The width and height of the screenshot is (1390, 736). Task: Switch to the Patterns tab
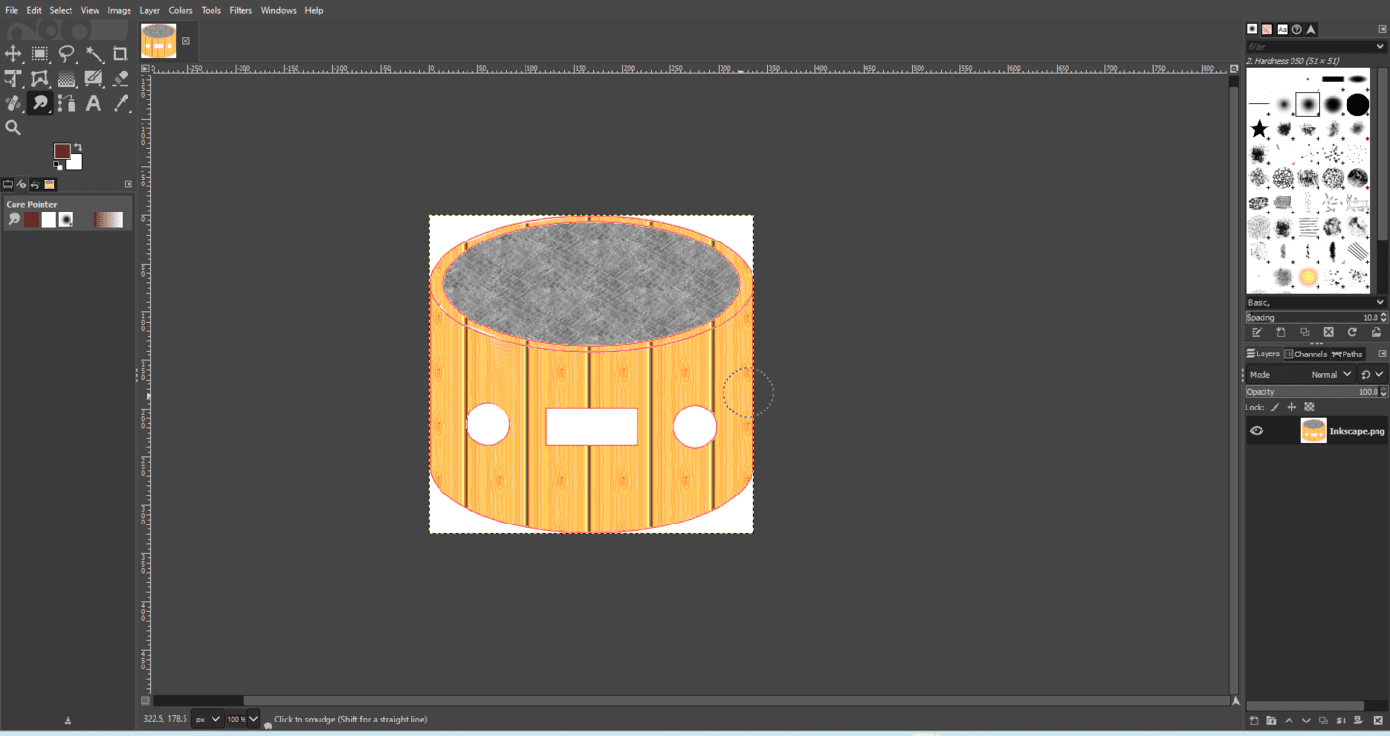tap(1267, 30)
